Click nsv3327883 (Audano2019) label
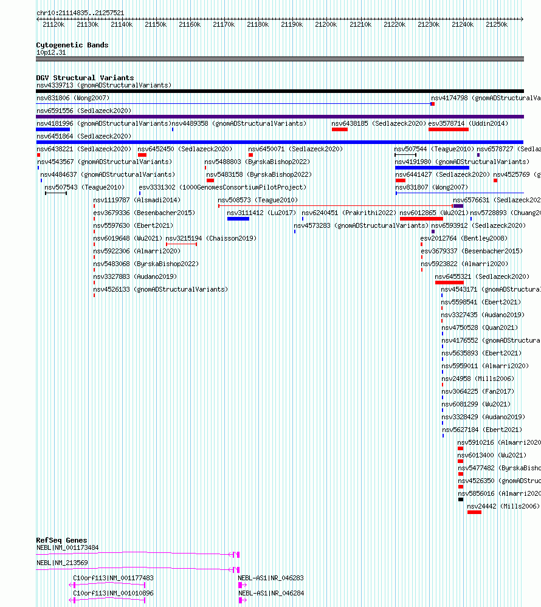The height and width of the screenshot is (607, 541). 135,277
